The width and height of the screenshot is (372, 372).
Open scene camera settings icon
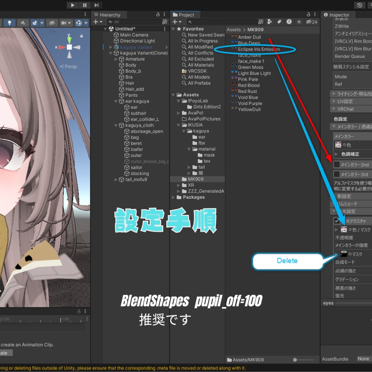coord(64,23)
